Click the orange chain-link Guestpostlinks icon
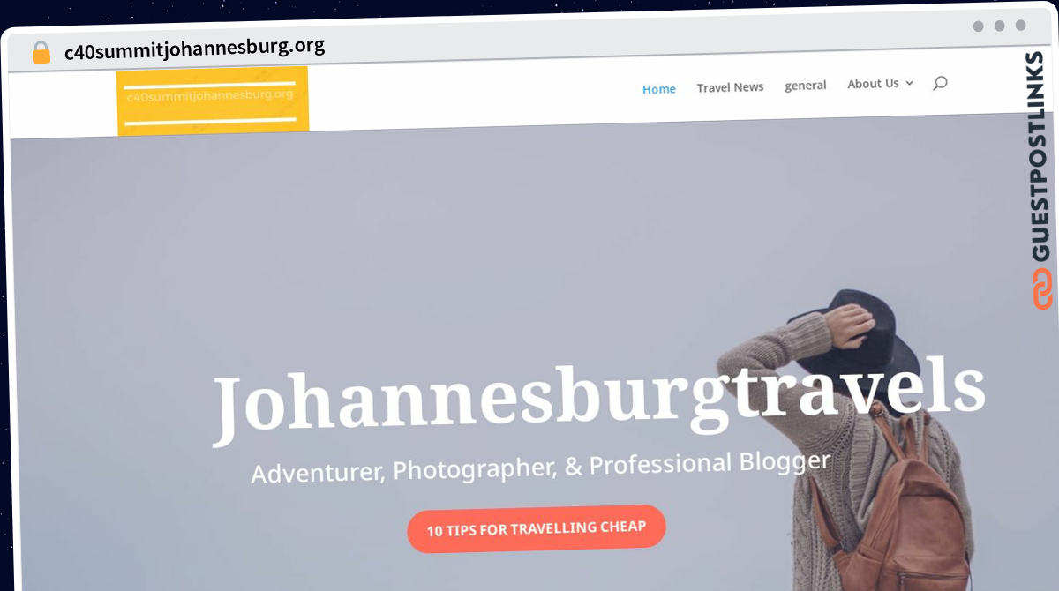Viewport: 1059px width, 591px height. click(x=1042, y=288)
